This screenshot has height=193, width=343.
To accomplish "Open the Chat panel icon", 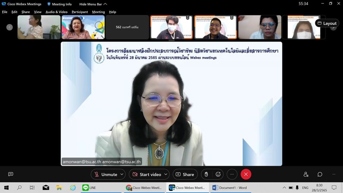I will tap(320, 174).
